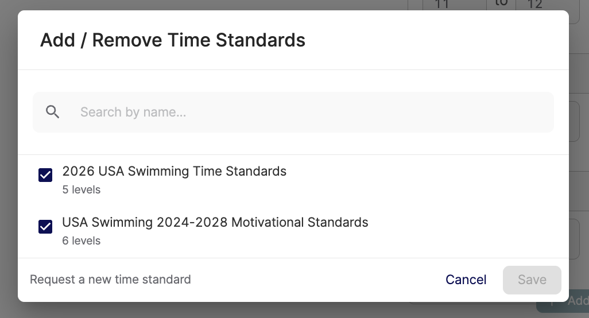Click the dimmed backdrop left of the dialog
The height and width of the screenshot is (318, 589).
pyautogui.click(x=8, y=161)
